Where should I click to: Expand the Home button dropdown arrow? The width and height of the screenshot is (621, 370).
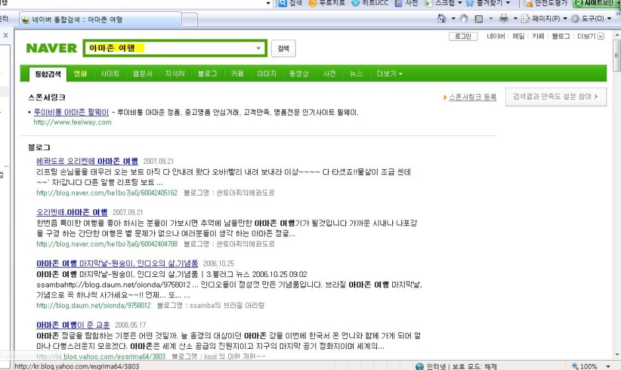point(453,18)
